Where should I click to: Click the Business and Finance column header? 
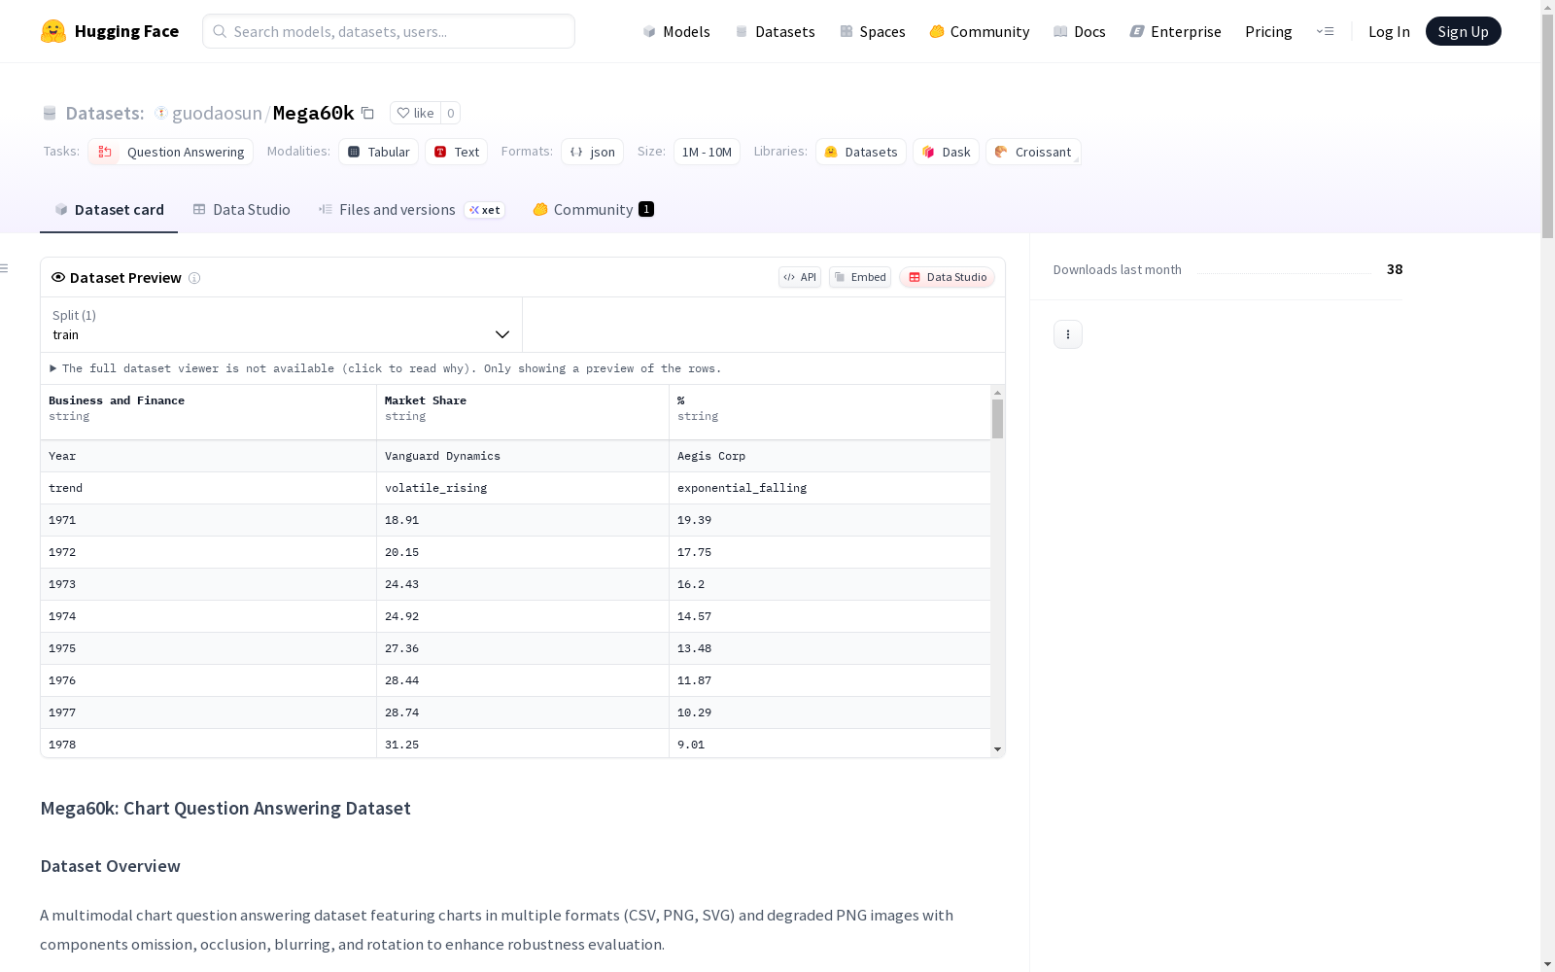[x=208, y=412]
